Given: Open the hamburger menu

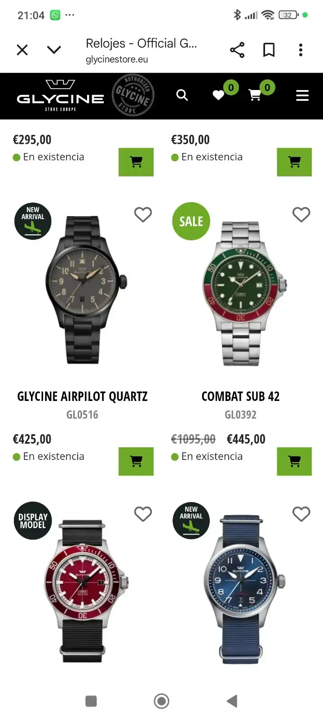Looking at the screenshot, I should (302, 95).
